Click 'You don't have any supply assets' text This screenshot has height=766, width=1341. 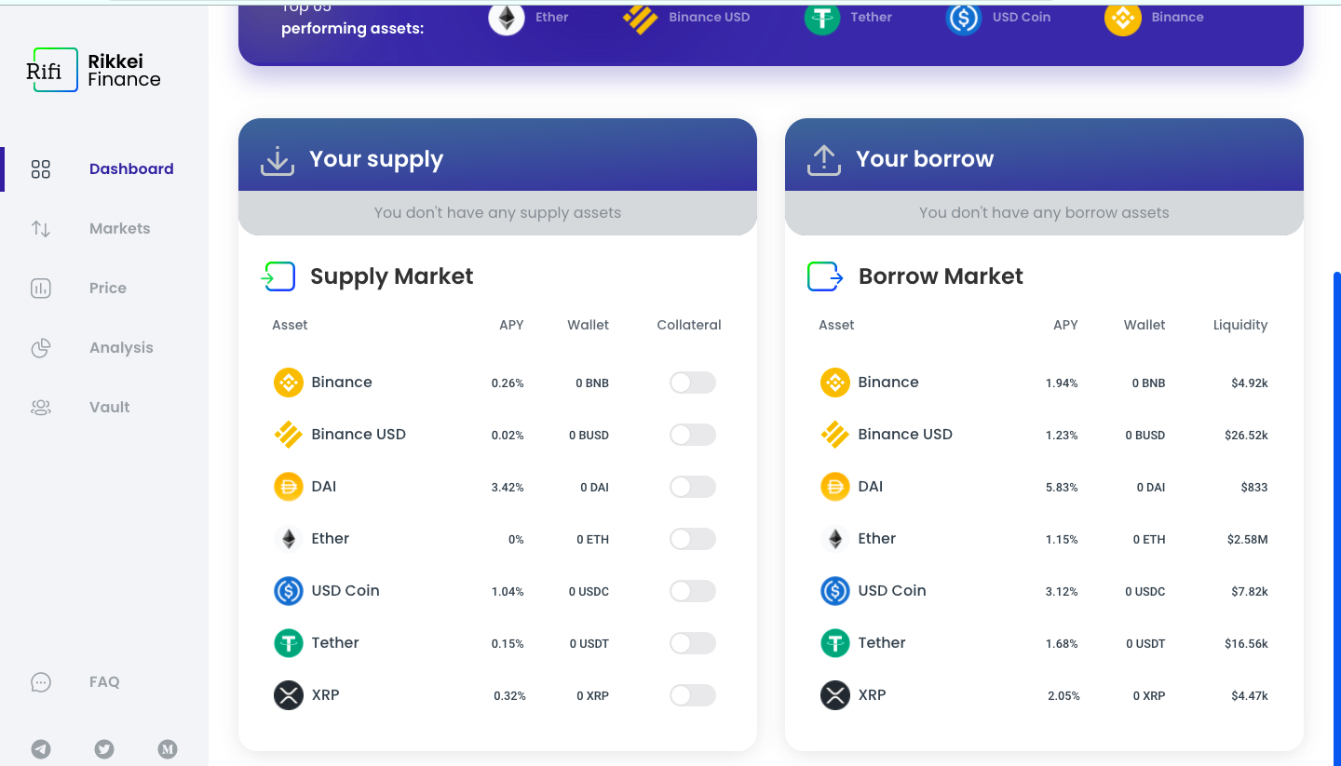(497, 213)
